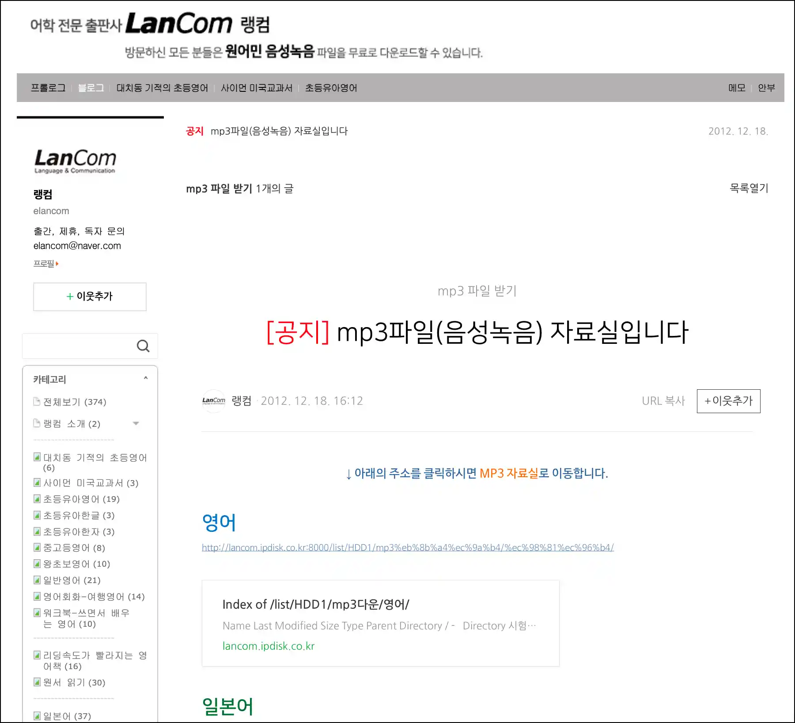
Task: Open 초등유아한자 (3) category
Action: coord(79,532)
